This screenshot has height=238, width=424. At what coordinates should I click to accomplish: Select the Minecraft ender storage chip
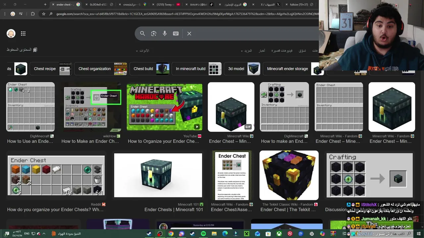[x=293, y=69]
